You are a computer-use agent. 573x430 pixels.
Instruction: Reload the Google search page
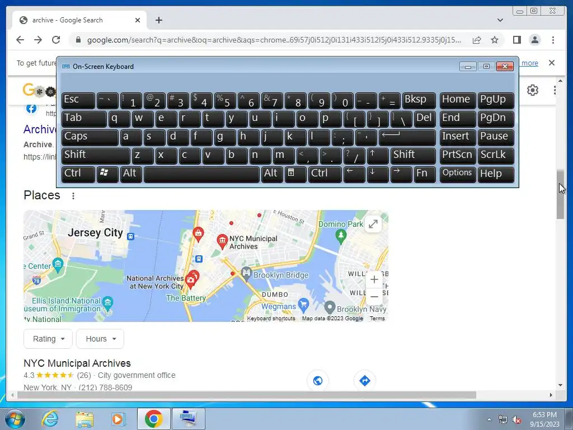(x=56, y=40)
